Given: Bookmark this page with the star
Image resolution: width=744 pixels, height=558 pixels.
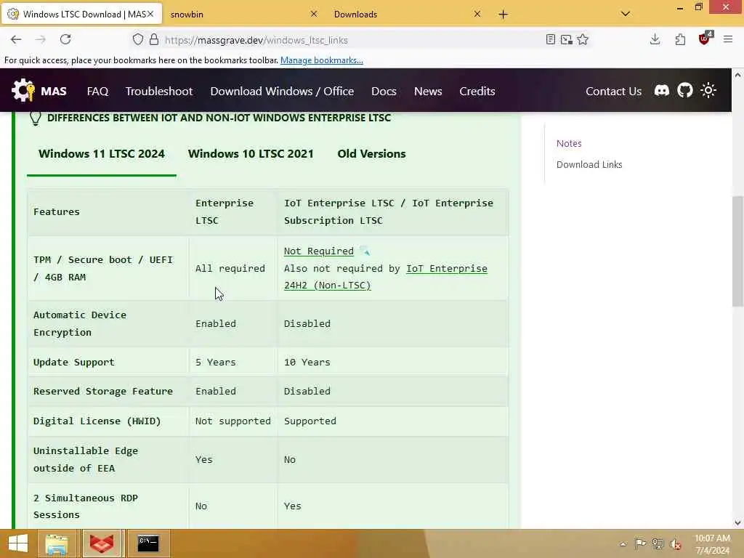Looking at the screenshot, I should point(583,40).
